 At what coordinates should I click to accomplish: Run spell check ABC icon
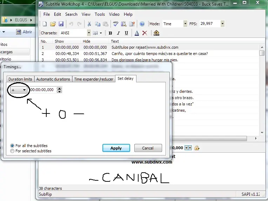[115, 24]
